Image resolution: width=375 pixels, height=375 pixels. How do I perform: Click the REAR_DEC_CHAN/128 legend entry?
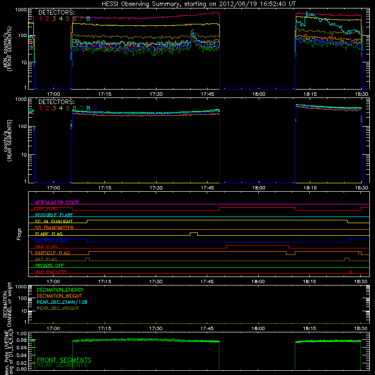[62, 302]
